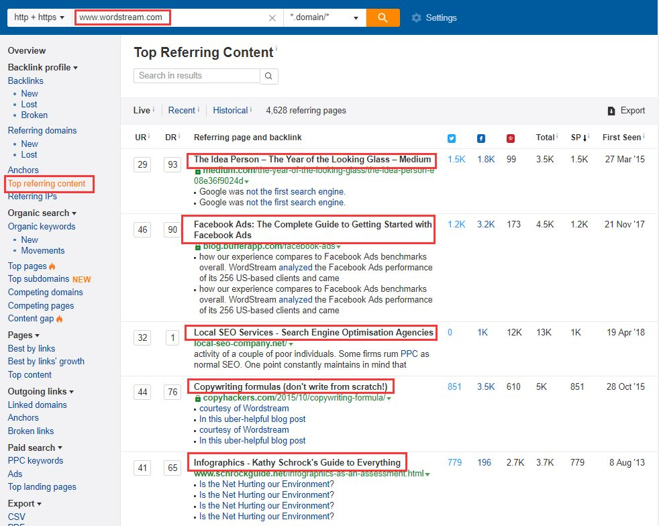
Task: Sort by Twitter shares icon column
Action: [x=452, y=138]
